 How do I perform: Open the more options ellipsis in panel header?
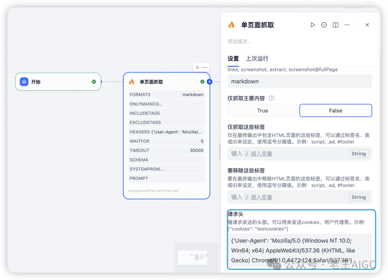[347, 25]
